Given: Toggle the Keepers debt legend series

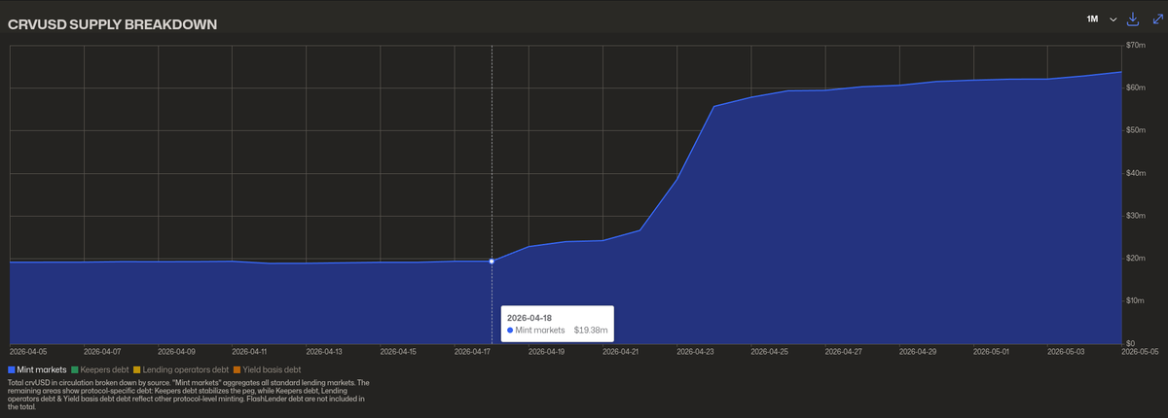Looking at the screenshot, I should [102, 369].
